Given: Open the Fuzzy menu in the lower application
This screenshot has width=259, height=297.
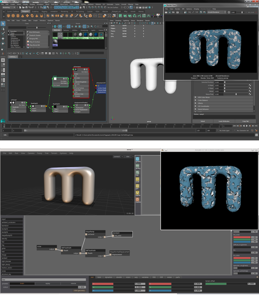Looking at the screenshot, I should point(40,153).
